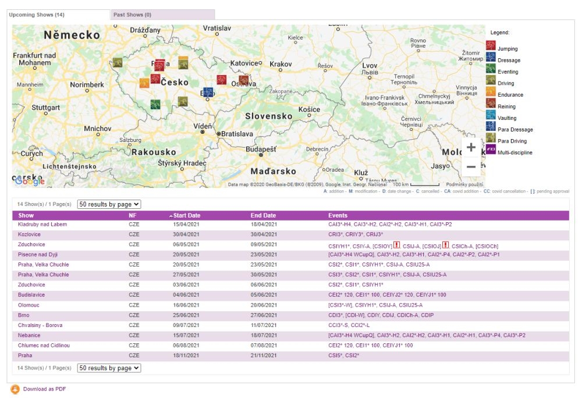Open the Praha show starting 18/11/2021

25,356
